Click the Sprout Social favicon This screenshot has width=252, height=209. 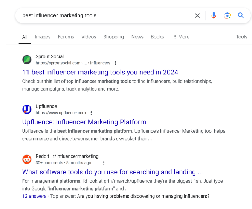click(27, 59)
